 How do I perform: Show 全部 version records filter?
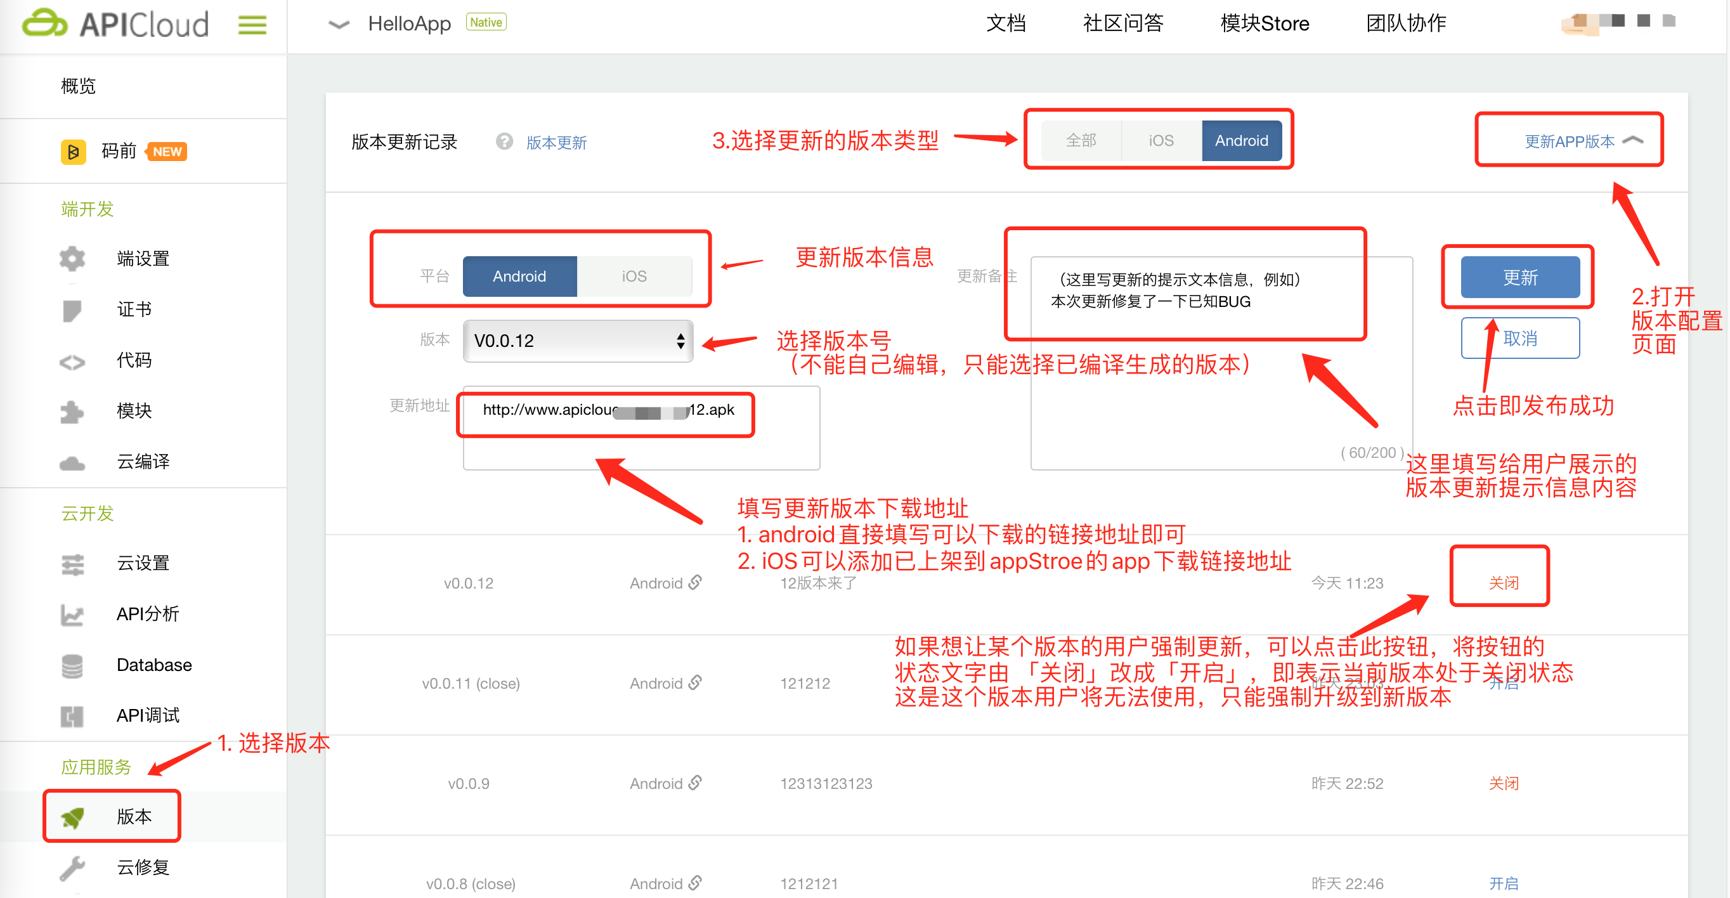1081,140
